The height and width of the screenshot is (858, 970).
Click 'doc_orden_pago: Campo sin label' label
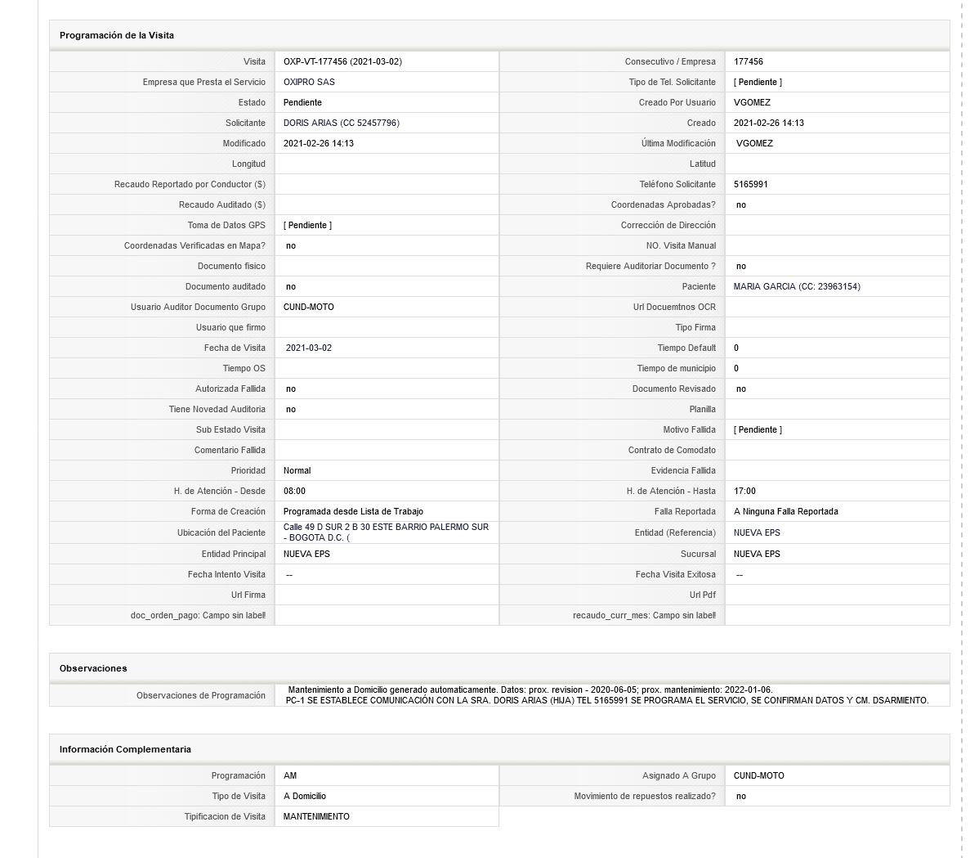pyautogui.click(x=198, y=615)
